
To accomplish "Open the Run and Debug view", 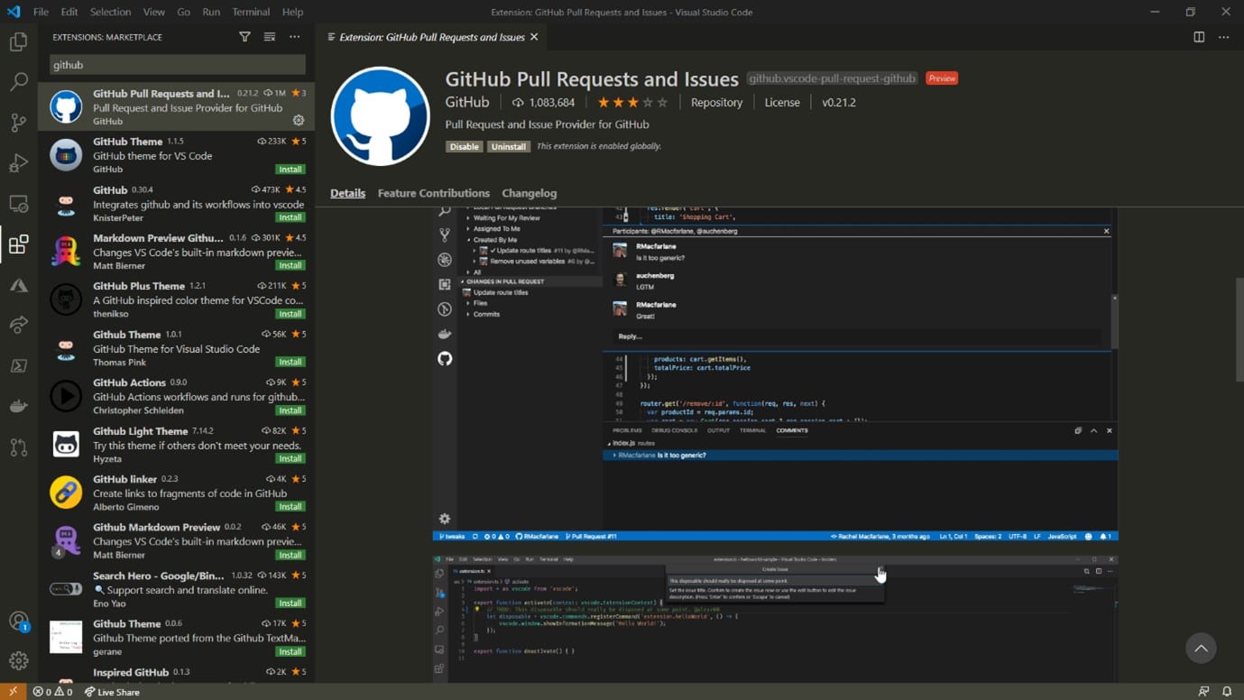I will (x=18, y=163).
